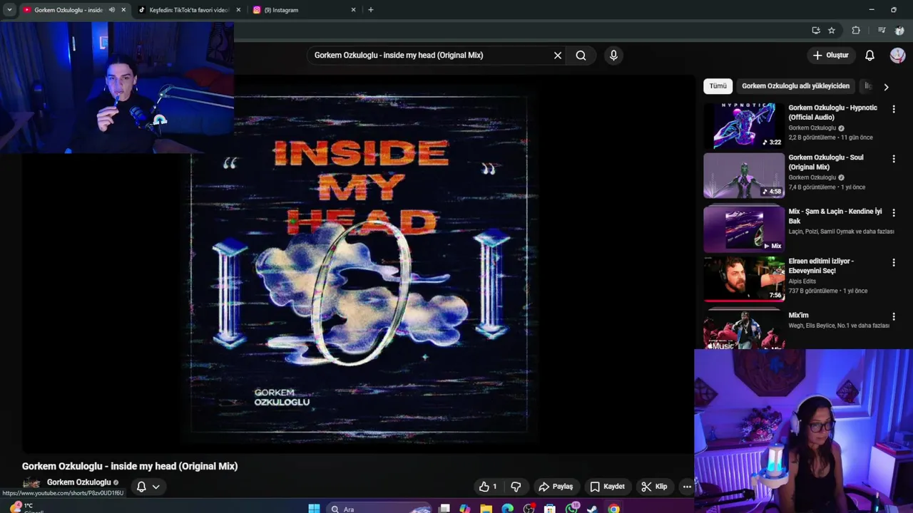Click the Inside My Head video player
913x513 pixels.
359,264
